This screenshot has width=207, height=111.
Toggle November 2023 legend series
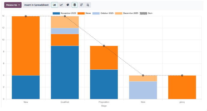(x=64, y=13)
